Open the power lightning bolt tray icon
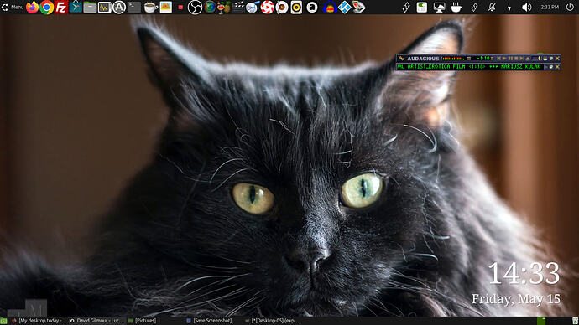 pos(509,7)
